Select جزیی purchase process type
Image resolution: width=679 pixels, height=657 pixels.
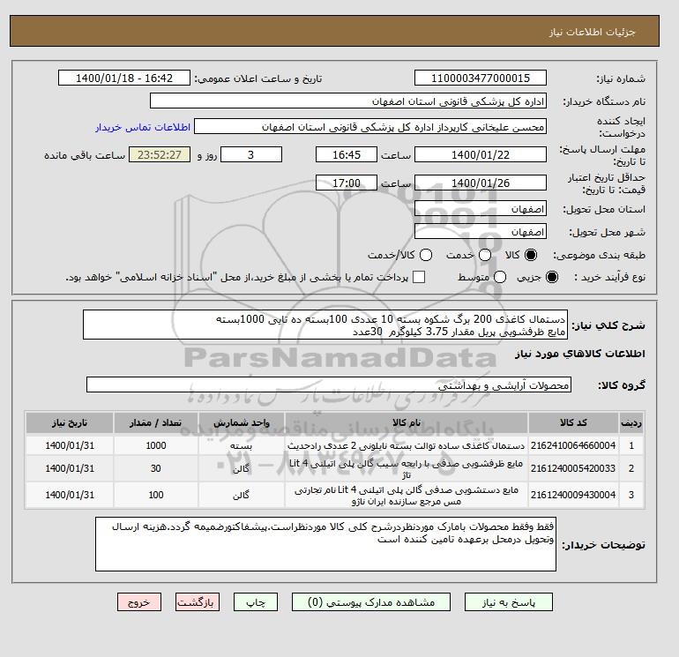coord(552,277)
